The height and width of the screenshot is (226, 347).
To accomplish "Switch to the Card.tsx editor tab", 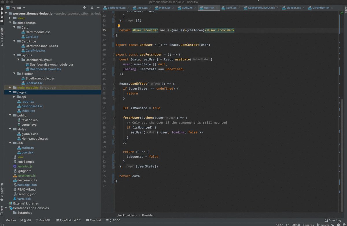I will tap(231, 8).
